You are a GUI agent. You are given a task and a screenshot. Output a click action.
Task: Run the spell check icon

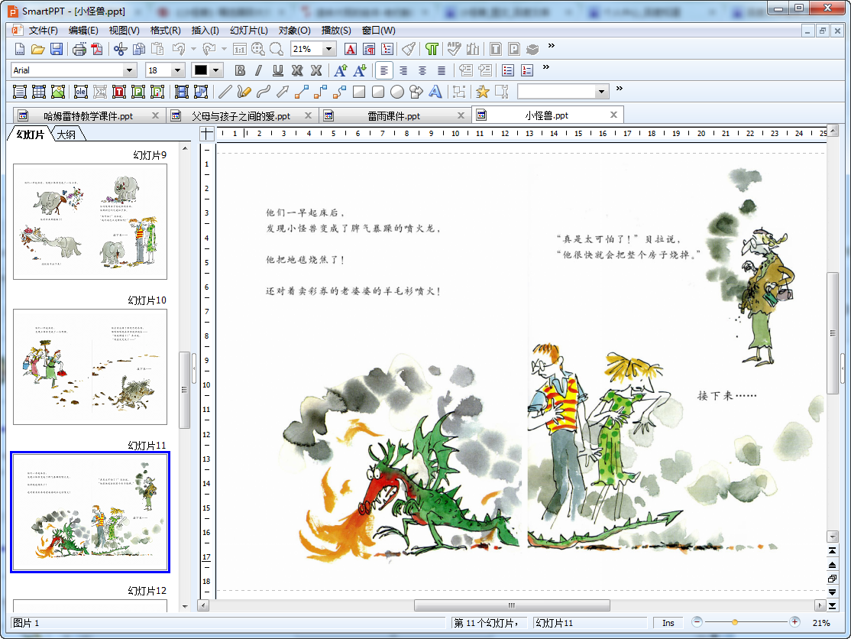455,50
